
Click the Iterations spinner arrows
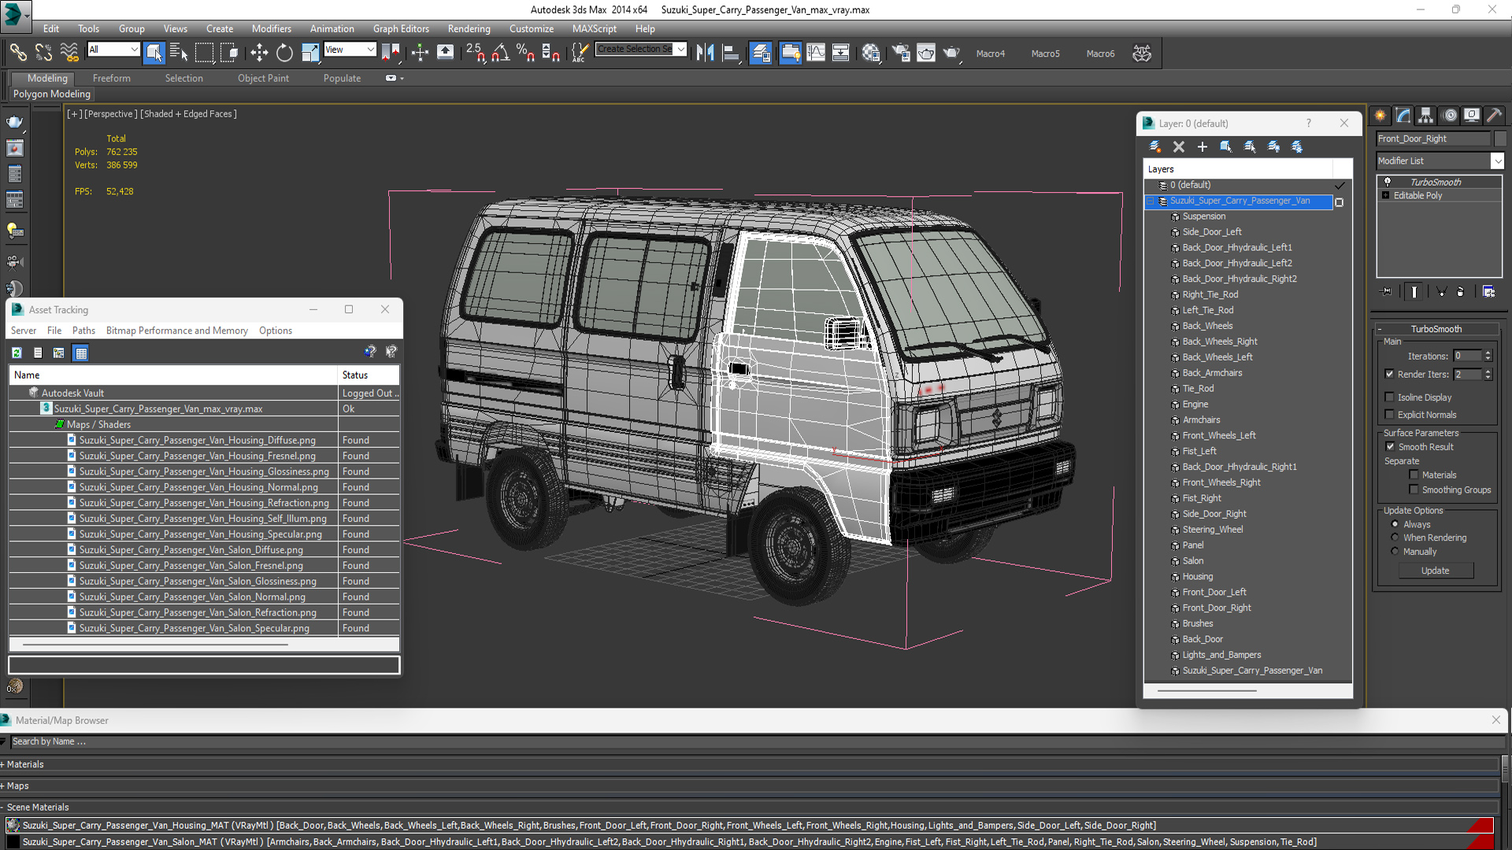coord(1488,356)
